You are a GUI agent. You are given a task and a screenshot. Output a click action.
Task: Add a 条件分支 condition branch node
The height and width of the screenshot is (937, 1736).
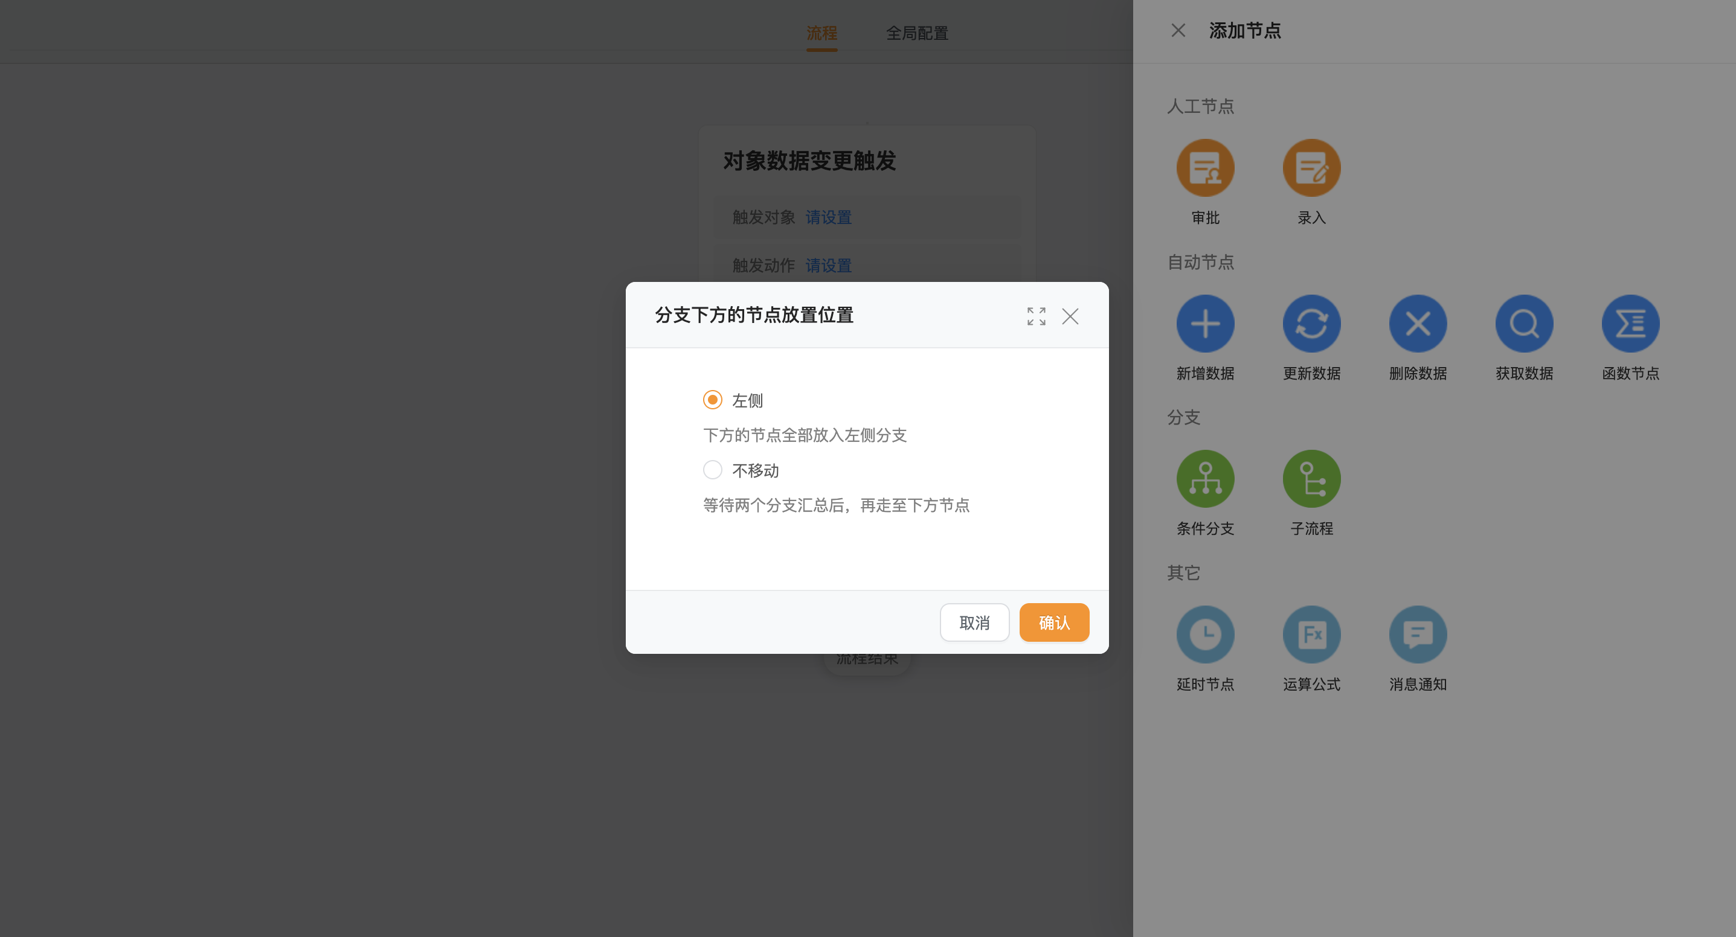point(1205,479)
